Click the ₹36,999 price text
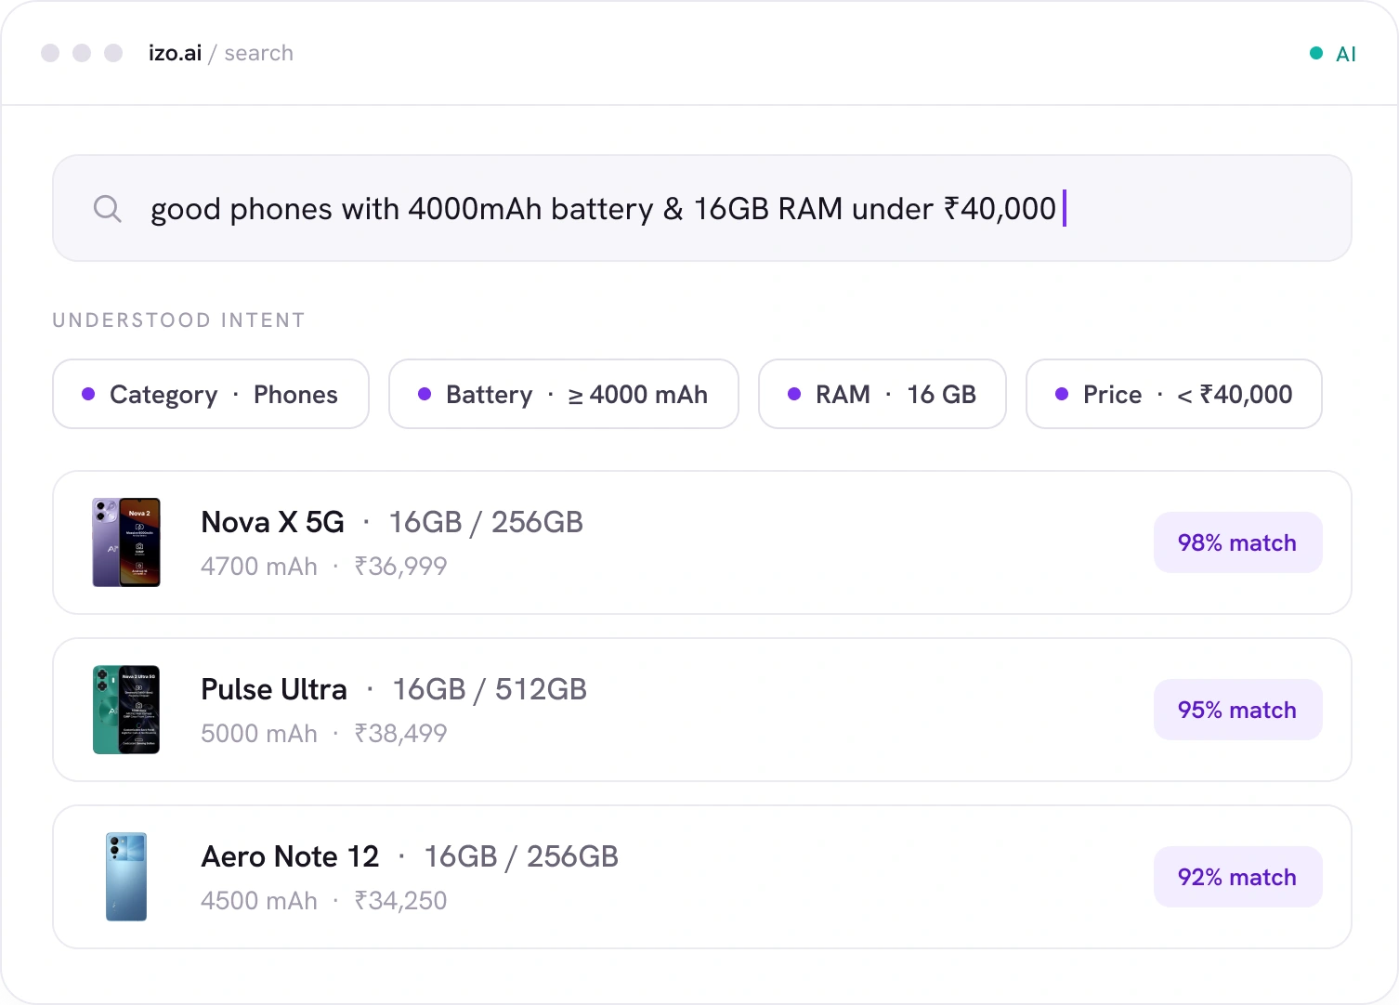Viewport: 1399px width, 1005px height. coord(400,566)
